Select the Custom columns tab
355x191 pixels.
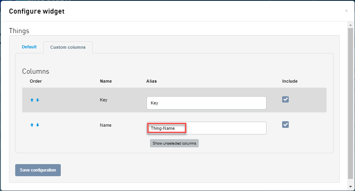tap(68, 48)
